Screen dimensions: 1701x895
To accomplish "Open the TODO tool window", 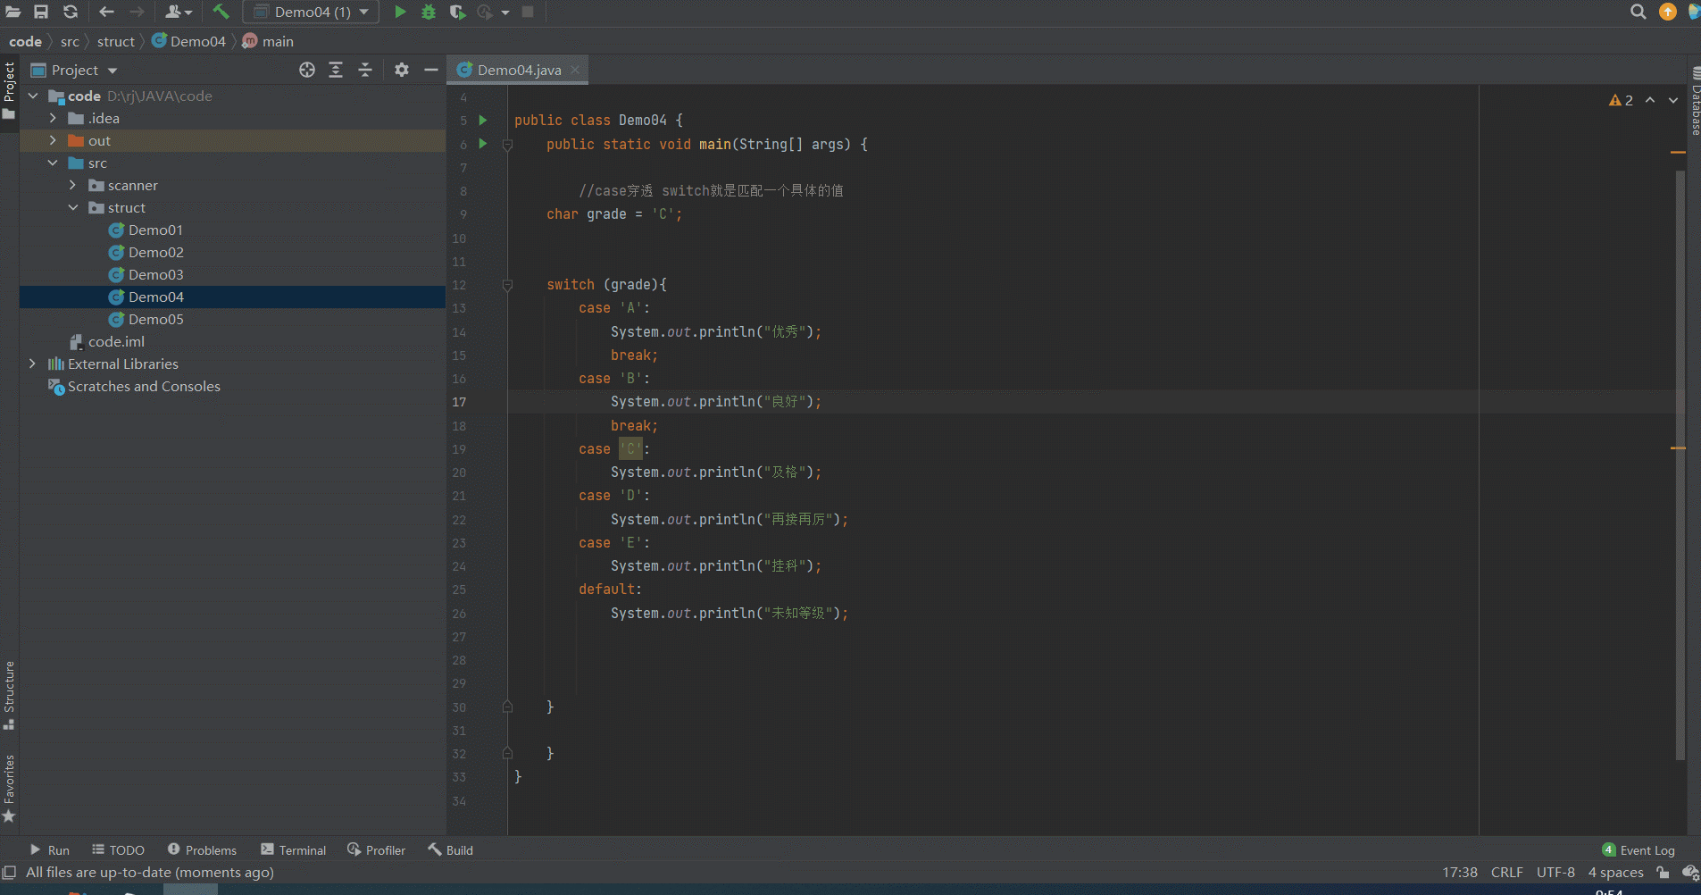I will (118, 849).
